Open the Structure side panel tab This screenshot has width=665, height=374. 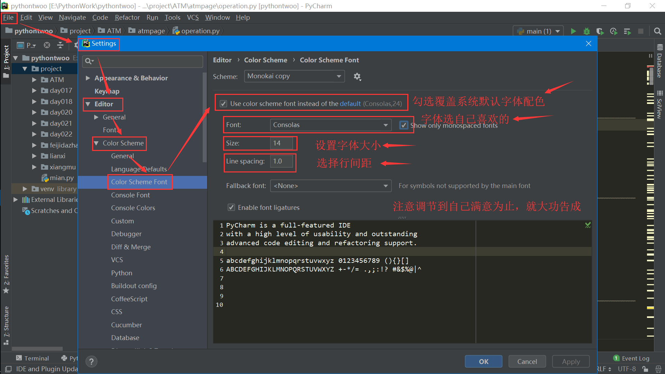tap(6, 326)
